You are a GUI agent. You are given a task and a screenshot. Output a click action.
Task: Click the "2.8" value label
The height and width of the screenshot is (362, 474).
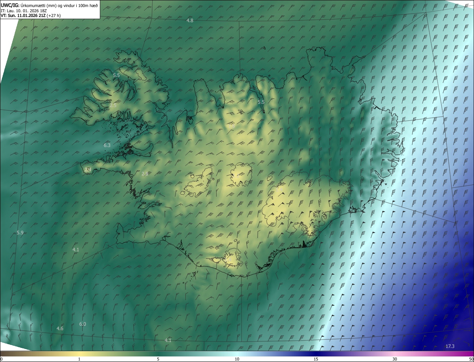(x=145, y=174)
